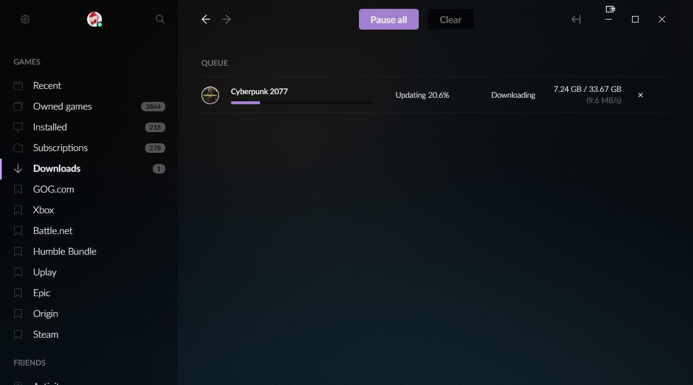Click the Subscriptions 278 count badge
Viewport: 693px width, 385px height.
tap(155, 148)
